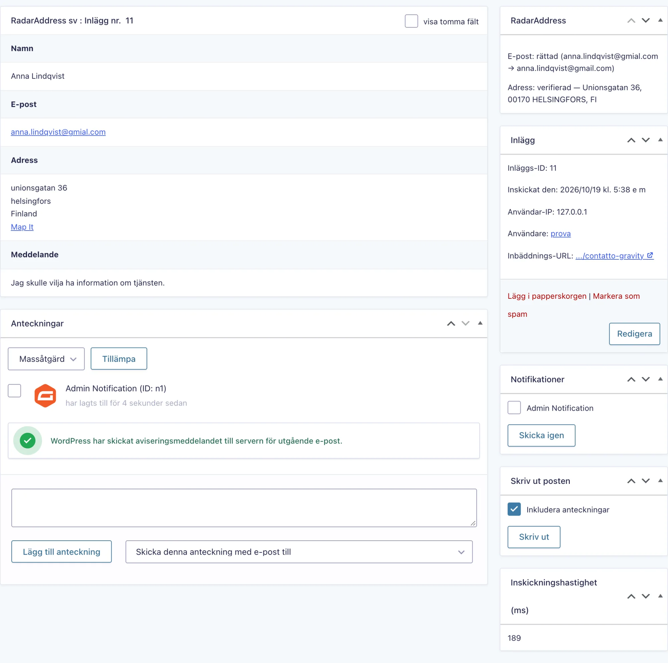The image size is (668, 663).
Task: Move Skriv ut posten panel down
Action: (x=646, y=481)
